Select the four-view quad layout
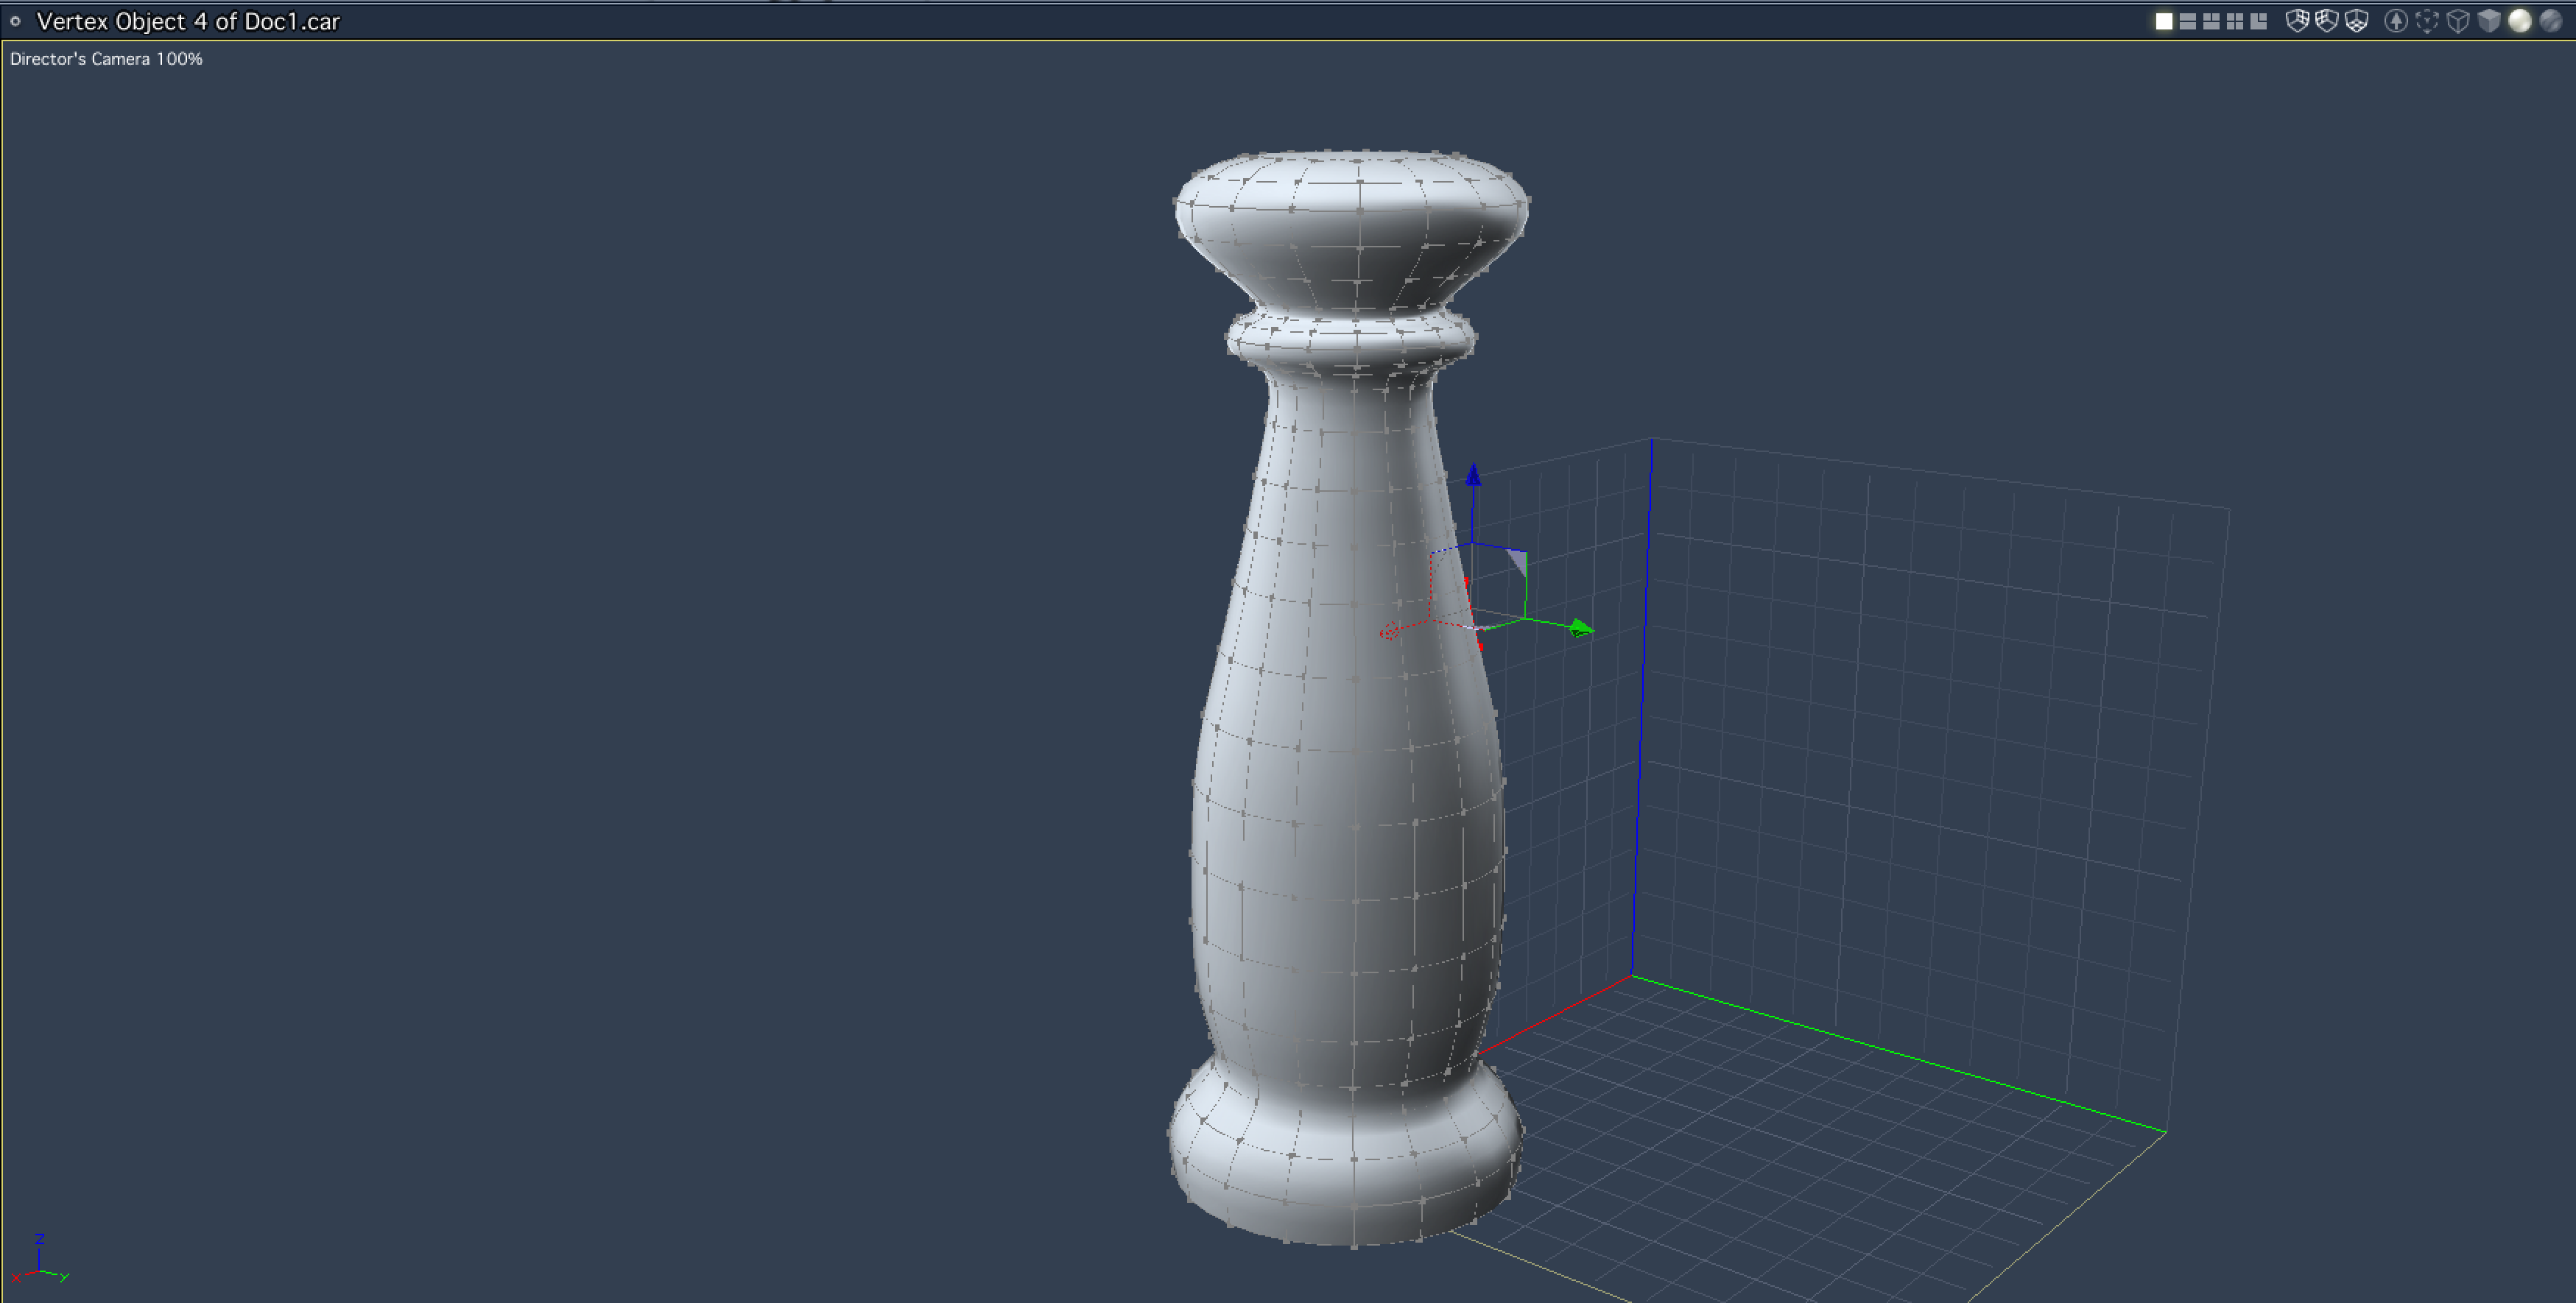This screenshot has width=2576, height=1303. [2235, 21]
